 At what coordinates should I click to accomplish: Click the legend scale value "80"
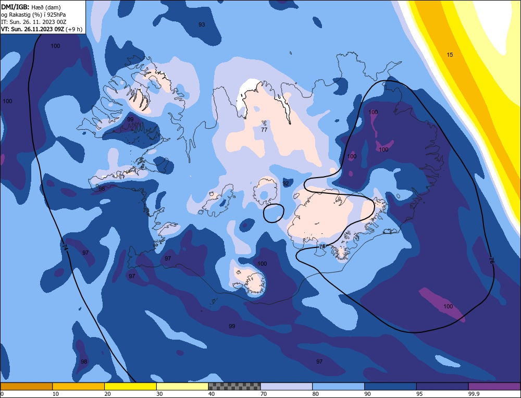tap(316, 394)
